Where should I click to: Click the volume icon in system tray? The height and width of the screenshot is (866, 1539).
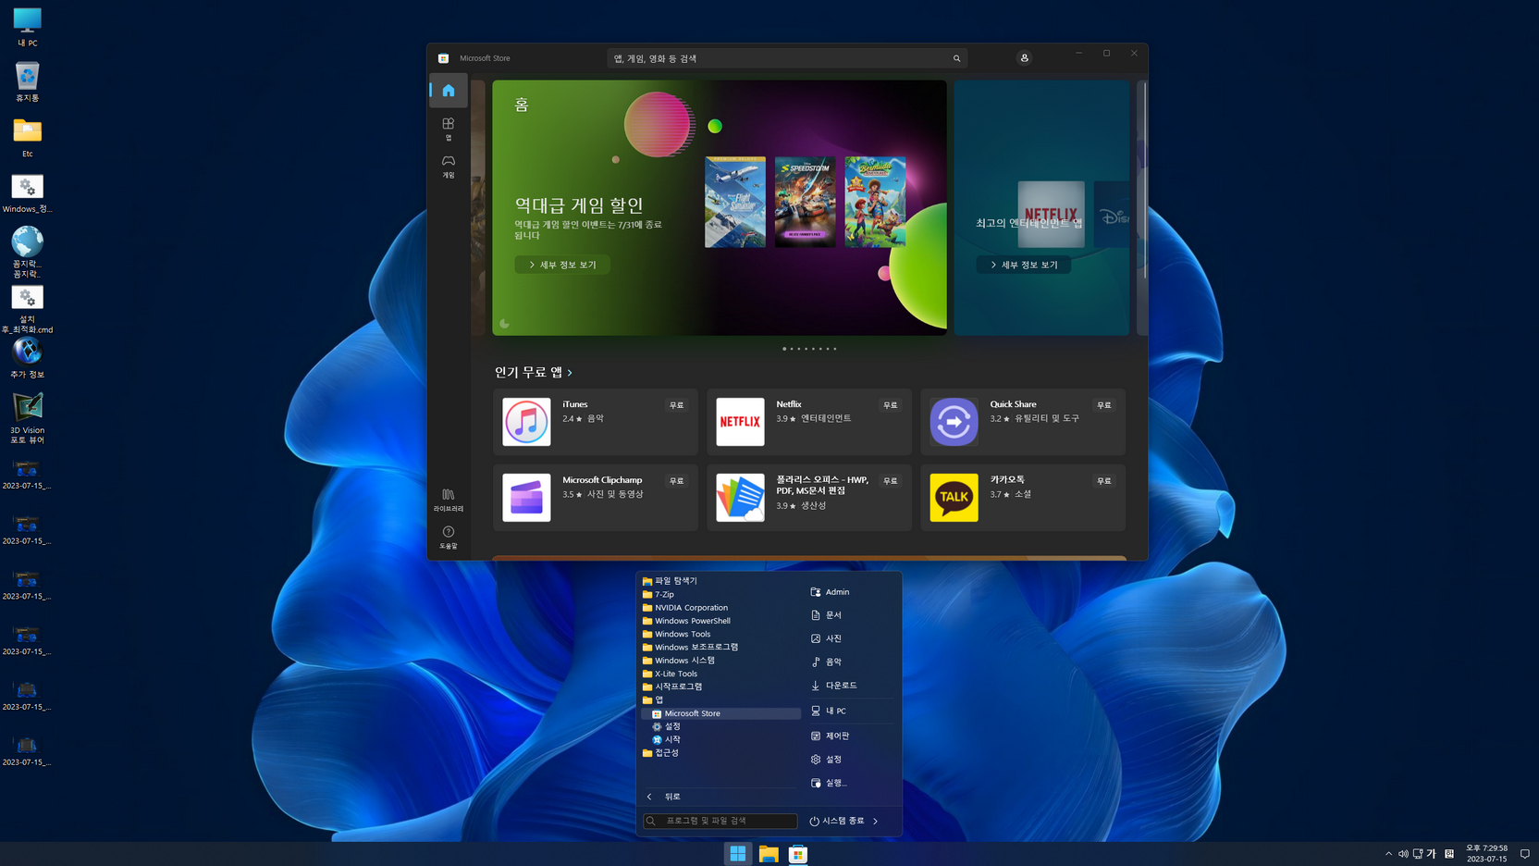(1403, 854)
